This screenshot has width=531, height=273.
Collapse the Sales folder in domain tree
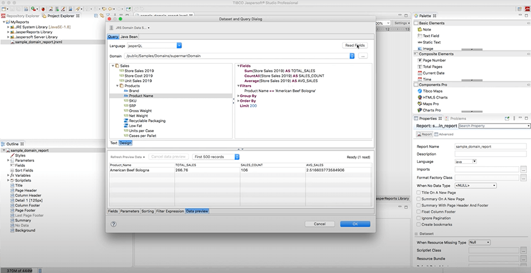[x=113, y=66]
